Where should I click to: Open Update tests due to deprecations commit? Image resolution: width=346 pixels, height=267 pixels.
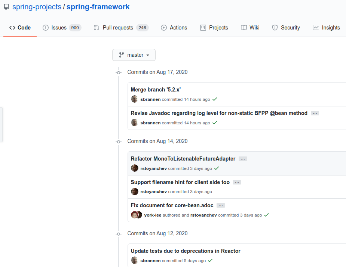click(x=186, y=251)
